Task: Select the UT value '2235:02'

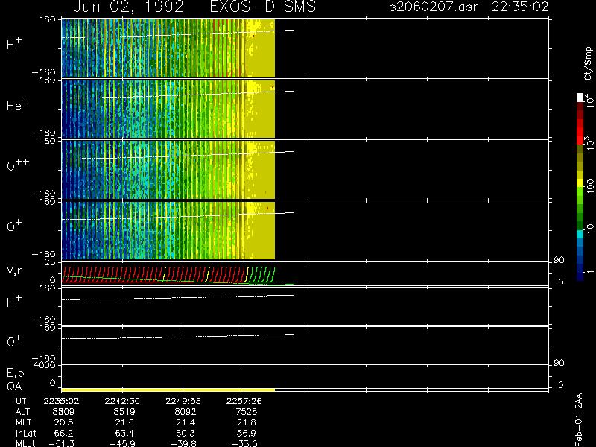Action: (x=62, y=401)
